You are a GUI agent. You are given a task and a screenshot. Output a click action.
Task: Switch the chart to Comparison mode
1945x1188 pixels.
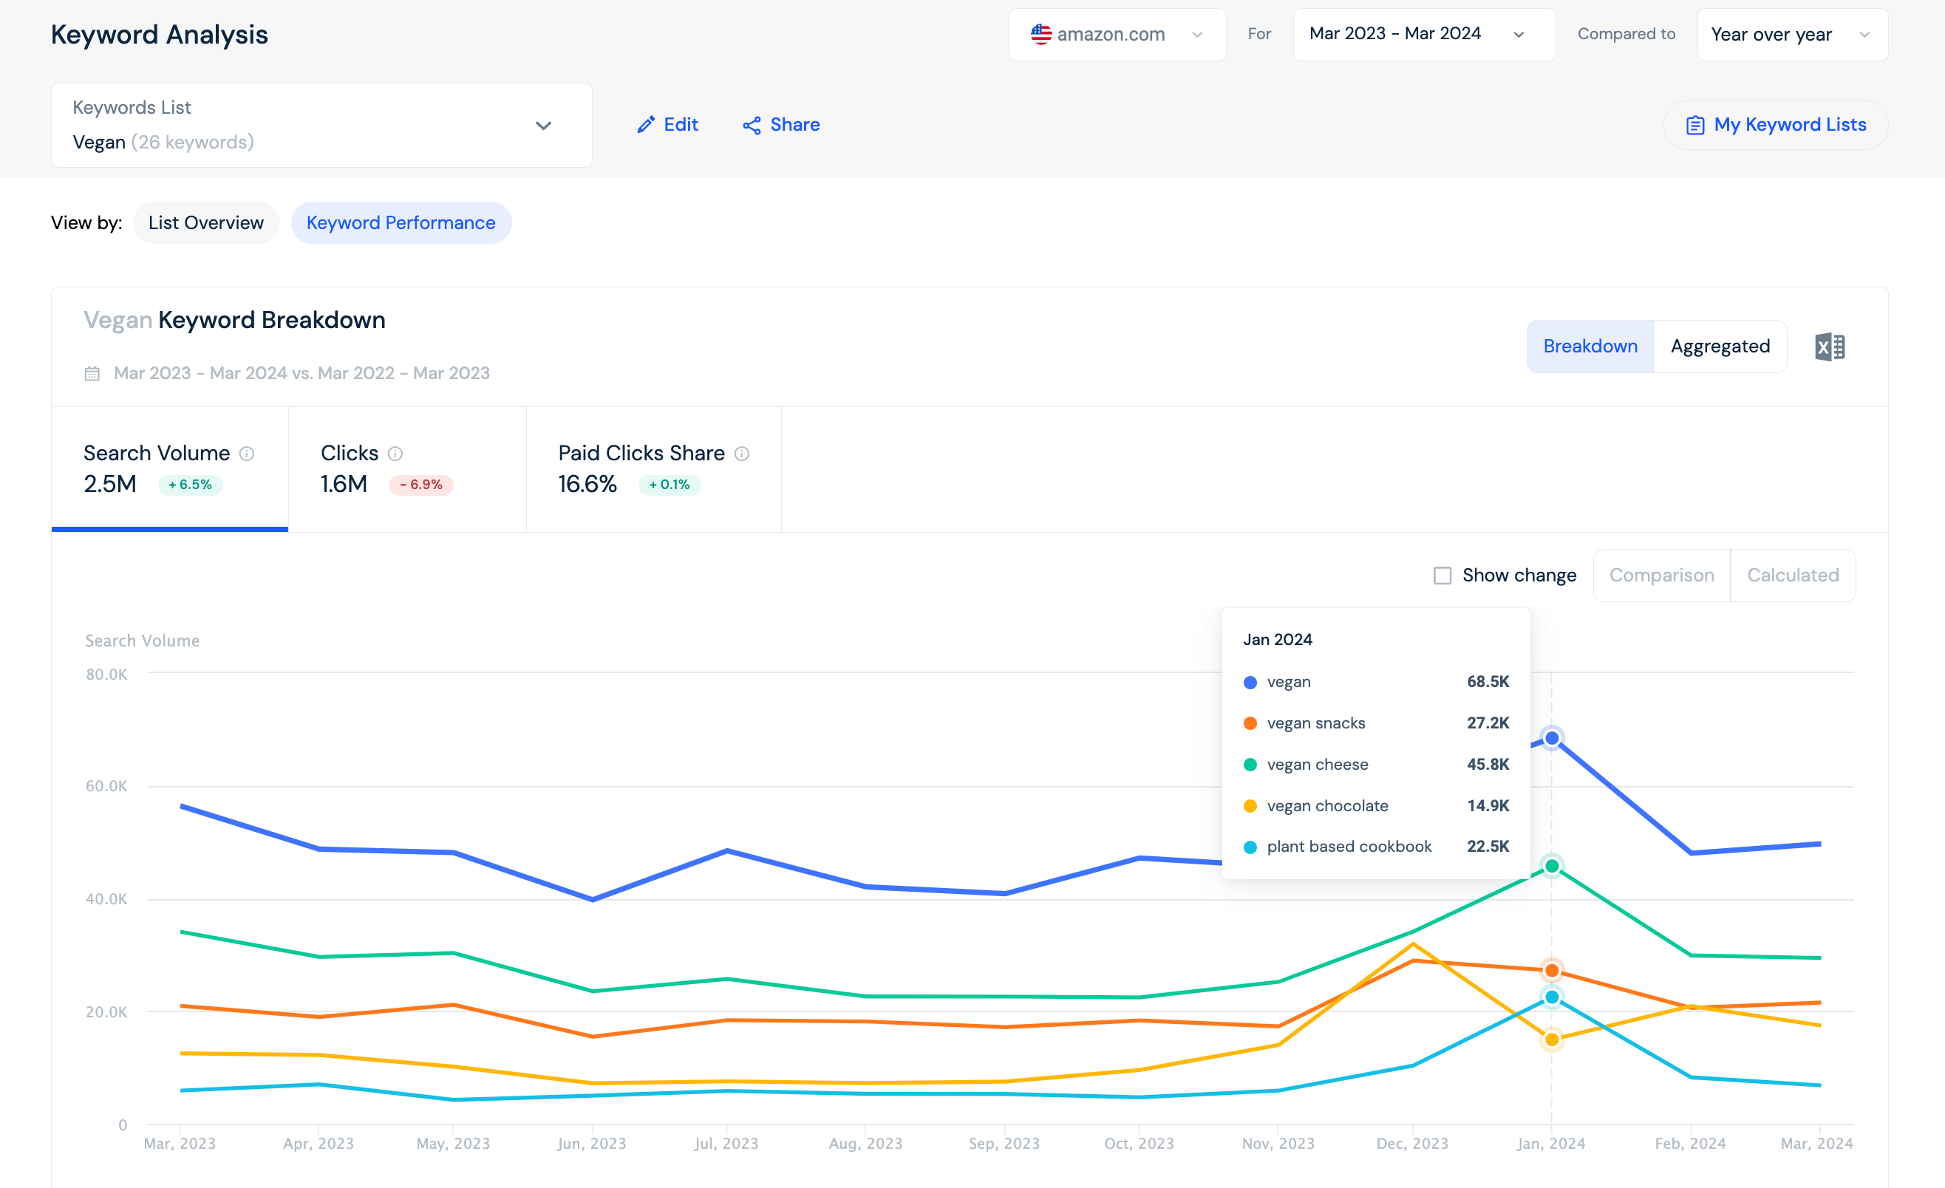click(1662, 576)
